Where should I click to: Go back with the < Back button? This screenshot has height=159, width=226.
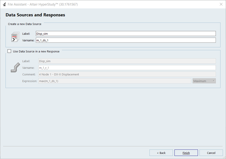(x=161, y=153)
